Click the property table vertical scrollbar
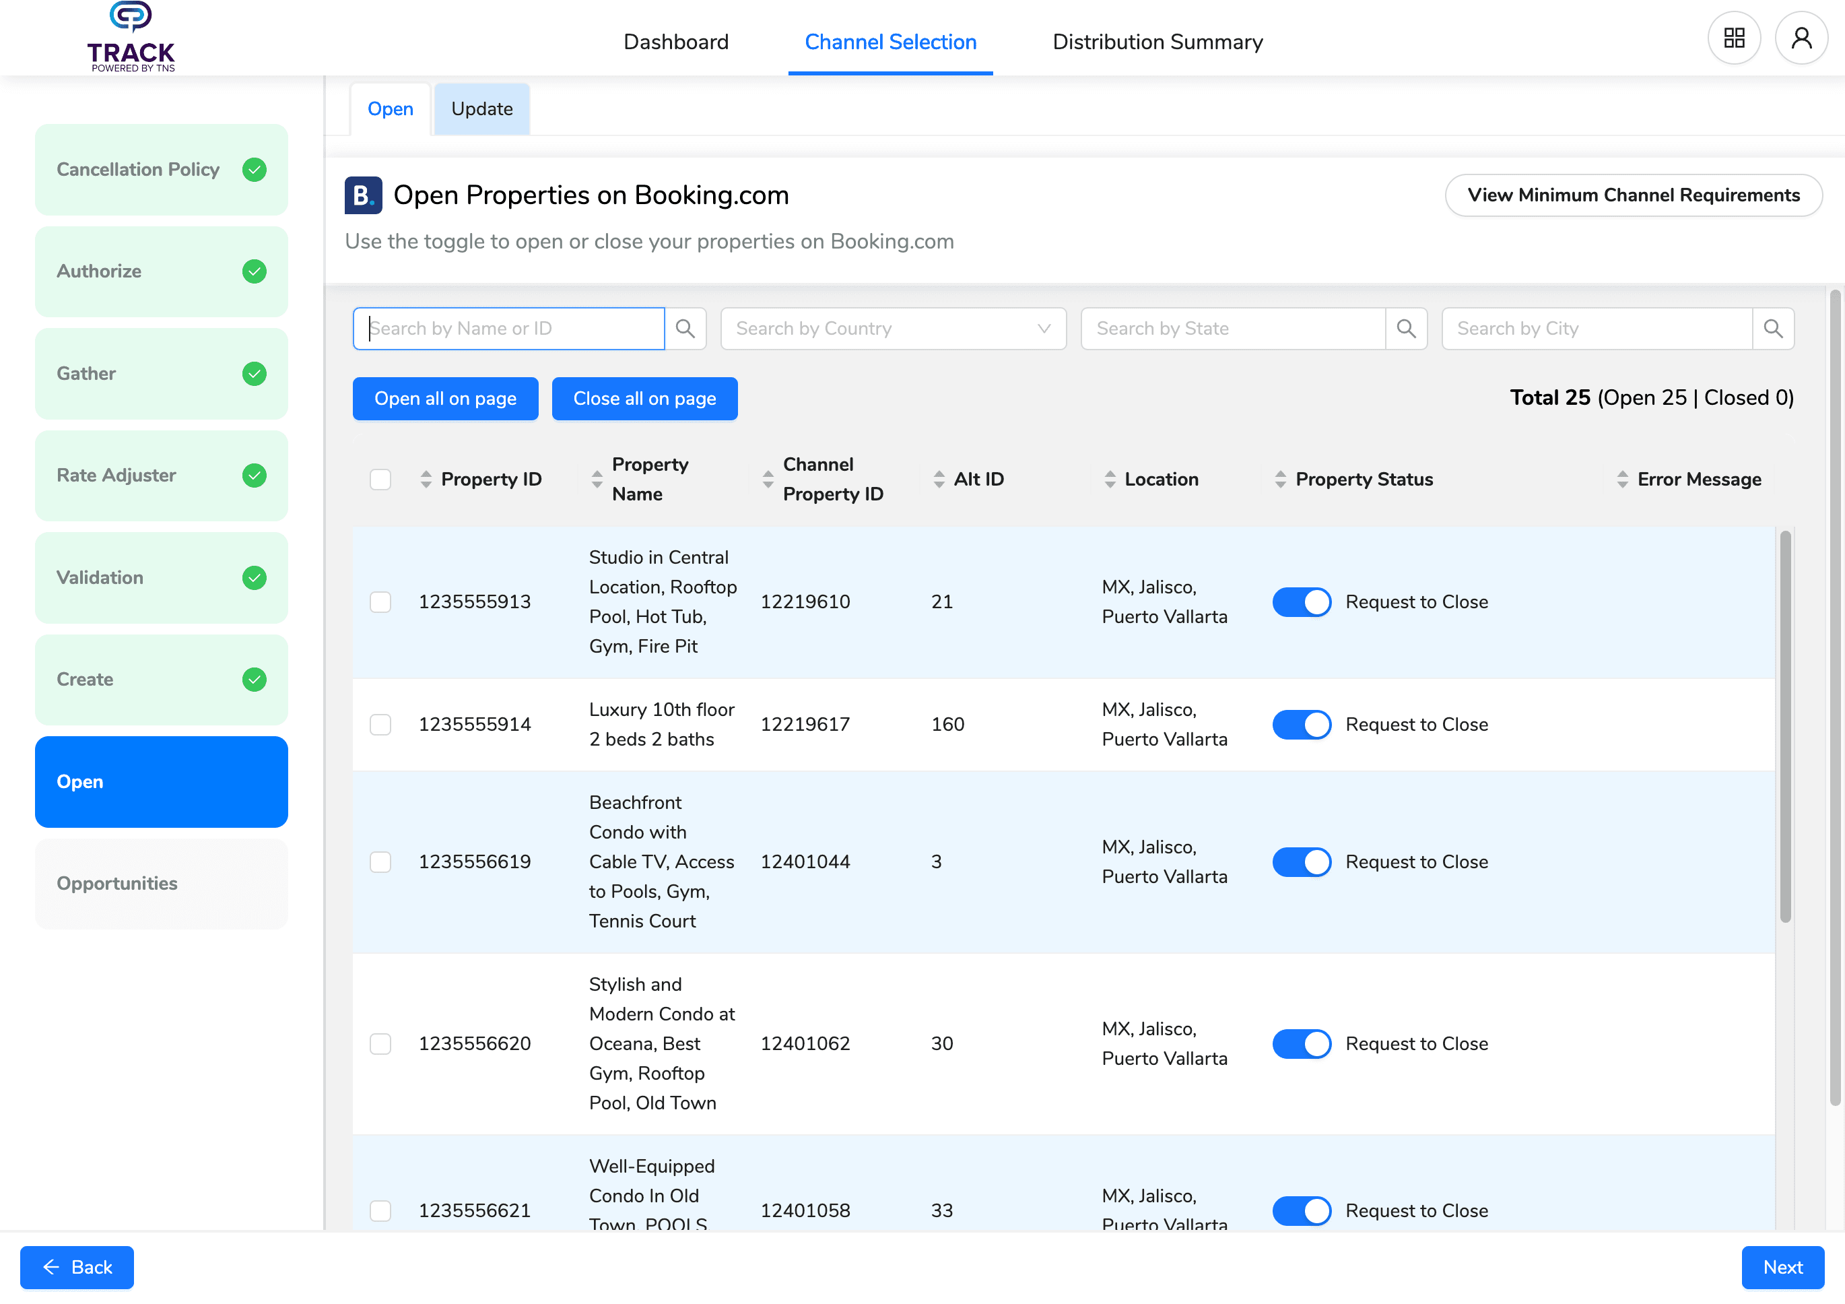Screen dimensions: 1845x1304 1786,727
